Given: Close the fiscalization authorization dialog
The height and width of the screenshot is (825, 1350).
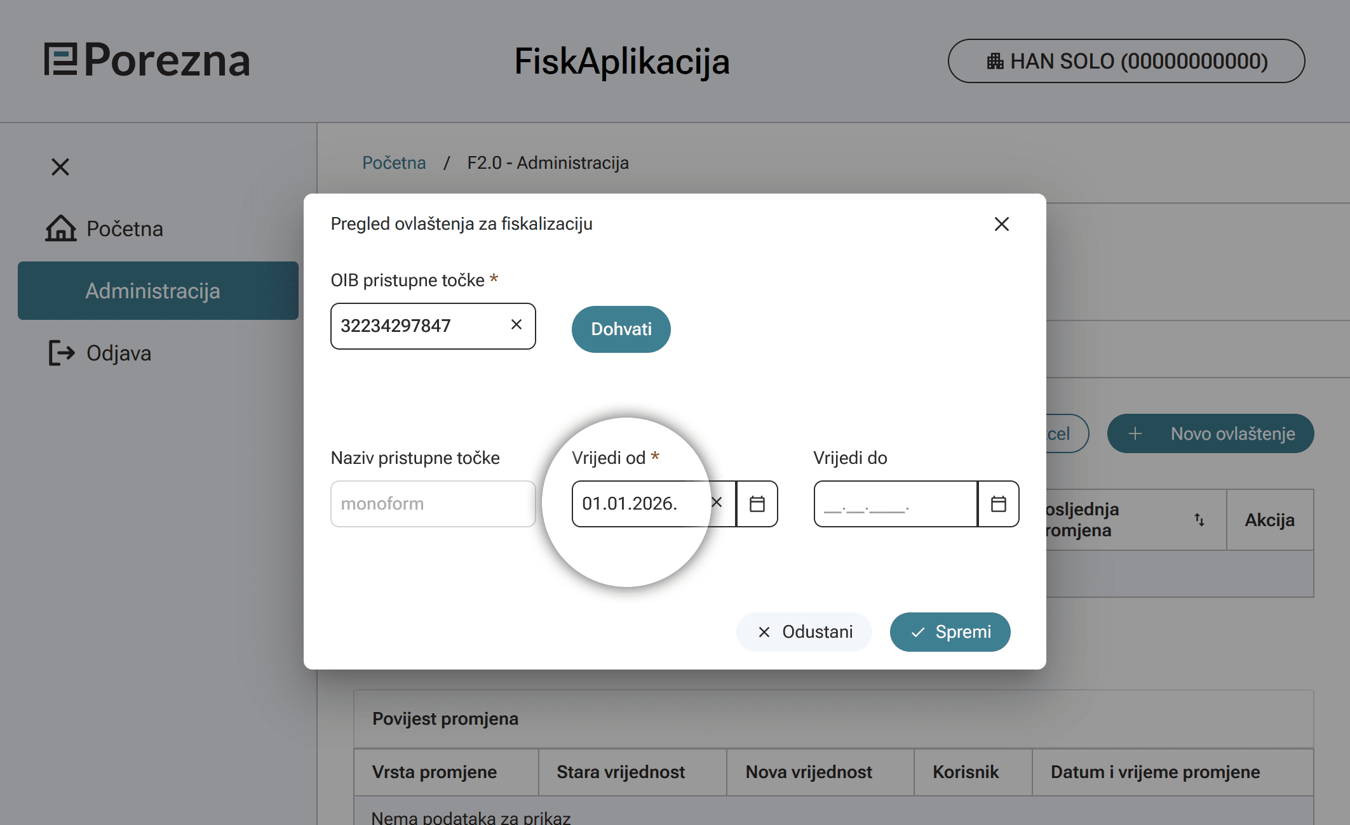Looking at the screenshot, I should (1001, 224).
